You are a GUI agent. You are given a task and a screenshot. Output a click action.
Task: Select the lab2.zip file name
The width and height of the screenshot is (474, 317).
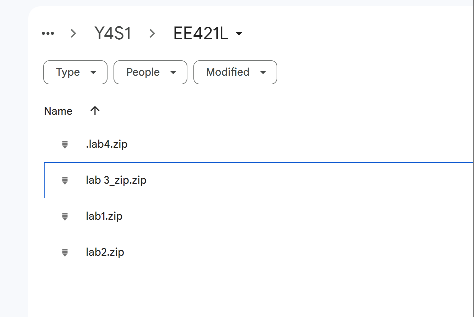coord(105,252)
